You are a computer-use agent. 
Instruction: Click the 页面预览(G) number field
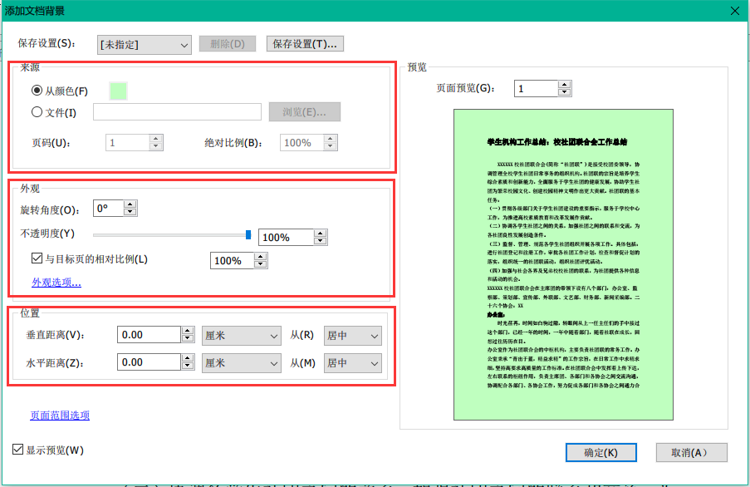click(x=537, y=88)
